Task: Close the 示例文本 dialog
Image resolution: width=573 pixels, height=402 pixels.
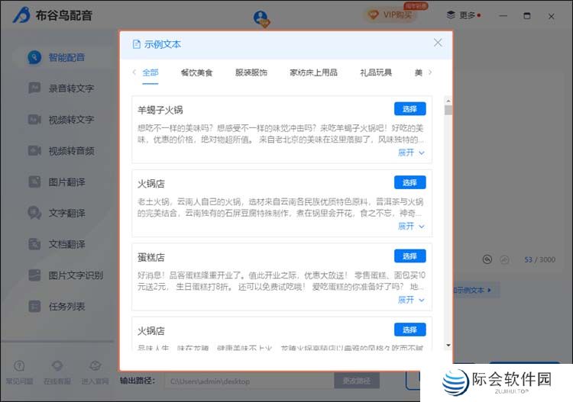Action: pyautogui.click(x=438, y=43)
